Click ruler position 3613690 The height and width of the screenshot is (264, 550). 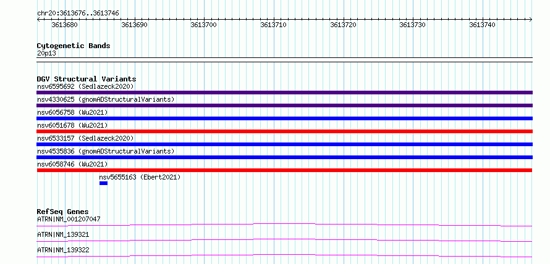point(134,25)
